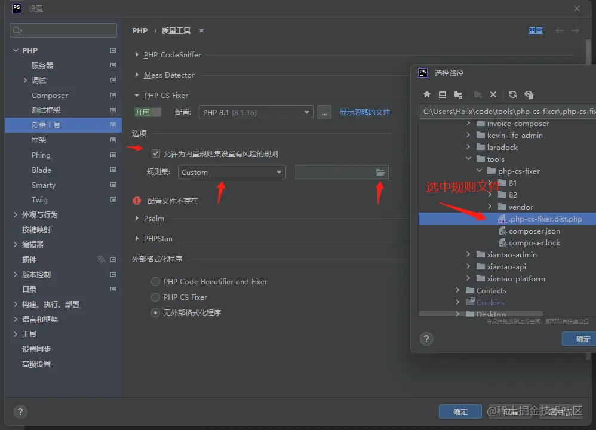Click the search magnifier icon in settings
Screen dimensions: 596x430
[17, 30]
